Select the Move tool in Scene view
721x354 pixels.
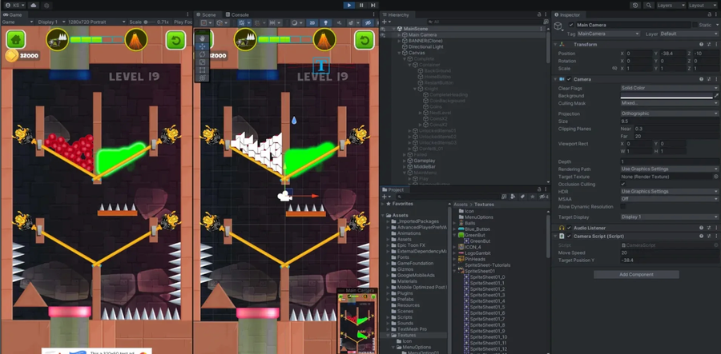203,46
